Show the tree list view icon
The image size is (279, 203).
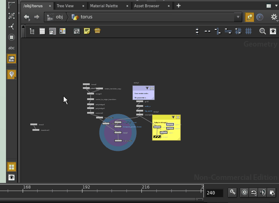point(32,31)
